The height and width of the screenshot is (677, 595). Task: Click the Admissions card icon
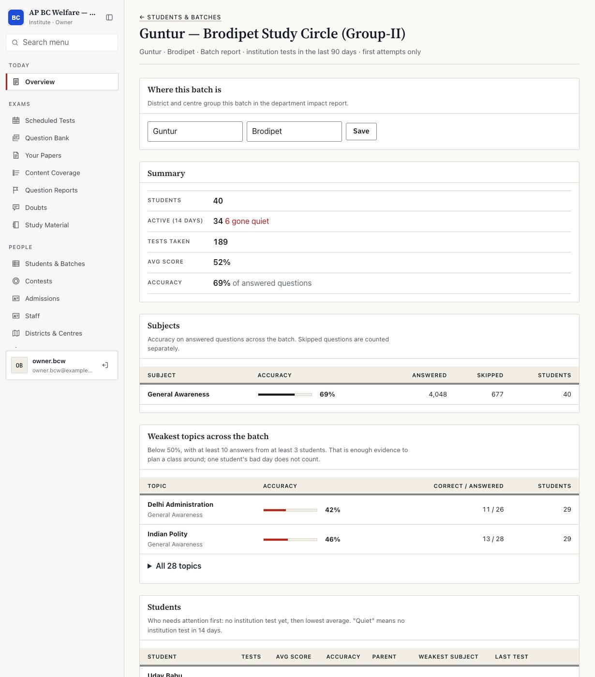coord(16,298)
